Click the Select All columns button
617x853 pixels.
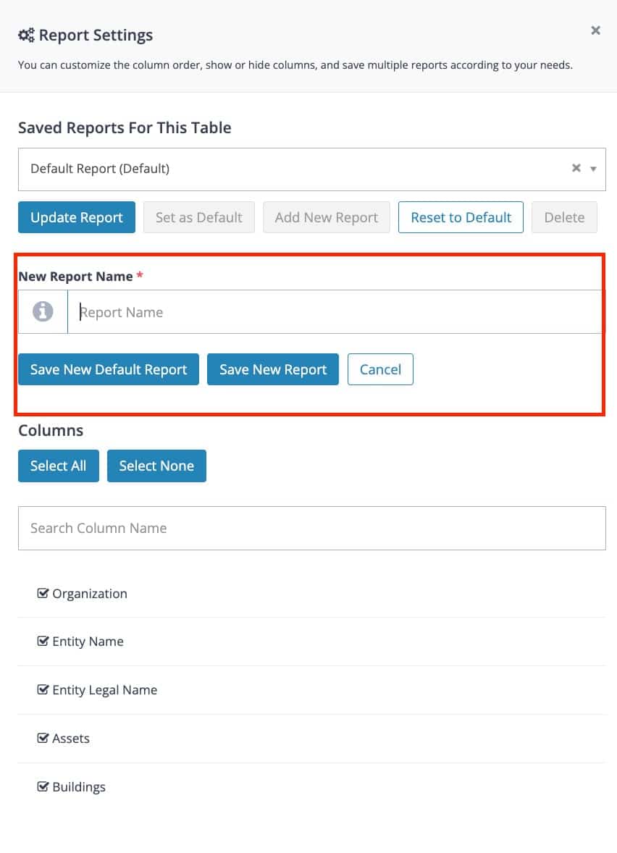[x=58, y=466]
